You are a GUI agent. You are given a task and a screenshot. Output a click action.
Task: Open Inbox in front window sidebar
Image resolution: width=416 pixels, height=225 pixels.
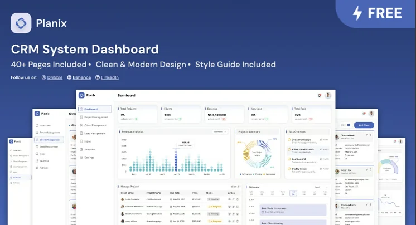[85, 141]
